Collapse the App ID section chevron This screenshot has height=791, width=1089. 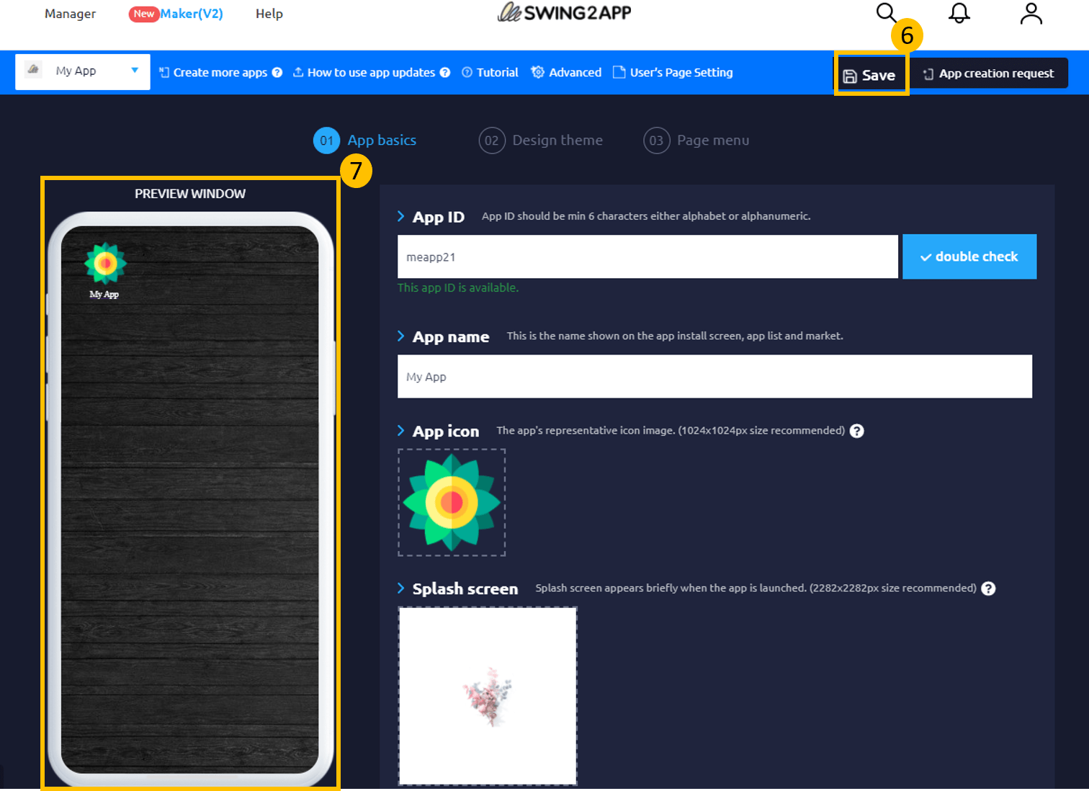401,216
